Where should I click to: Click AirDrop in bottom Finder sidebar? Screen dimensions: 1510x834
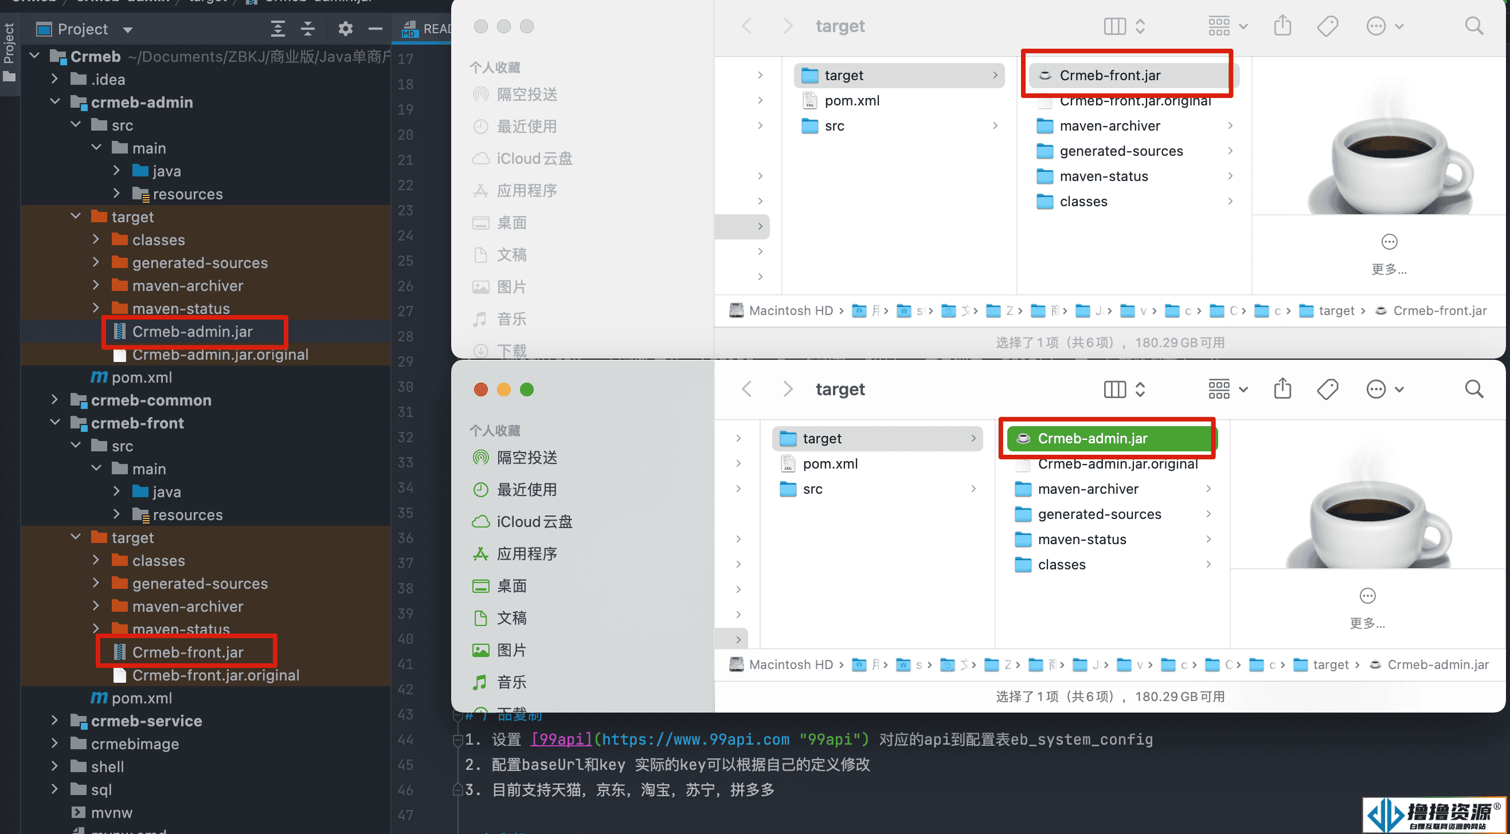coord(515,458)
